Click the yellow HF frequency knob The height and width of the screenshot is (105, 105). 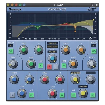[75, 79]
